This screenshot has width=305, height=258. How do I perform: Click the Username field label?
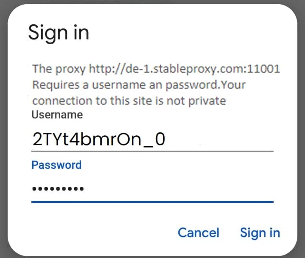(x=57, y=115)
